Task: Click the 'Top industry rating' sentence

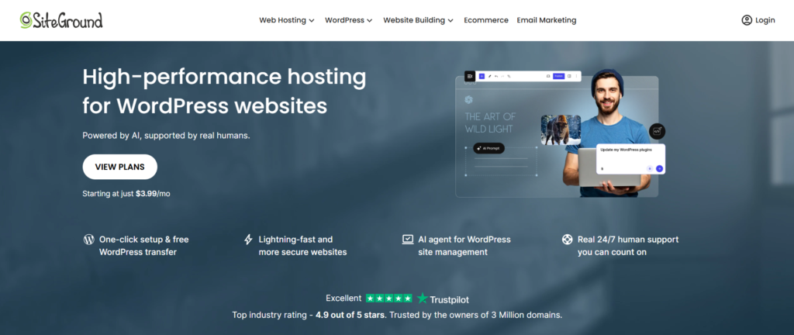Action: click(397, 315)
